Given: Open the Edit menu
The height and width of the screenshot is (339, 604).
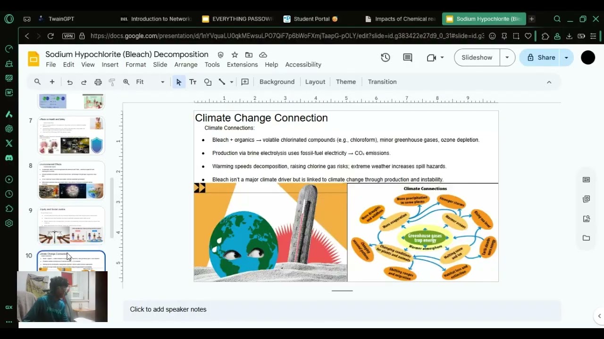Looking at the screenshot, I should [x=68, y=65].
